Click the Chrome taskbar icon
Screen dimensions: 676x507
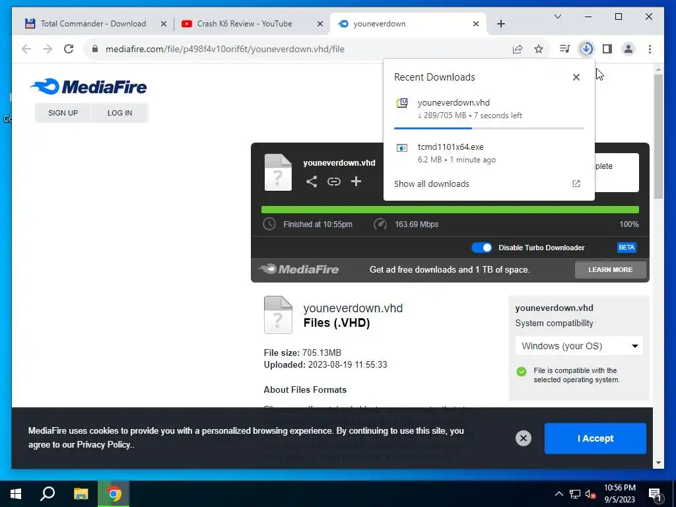[114, 494]
